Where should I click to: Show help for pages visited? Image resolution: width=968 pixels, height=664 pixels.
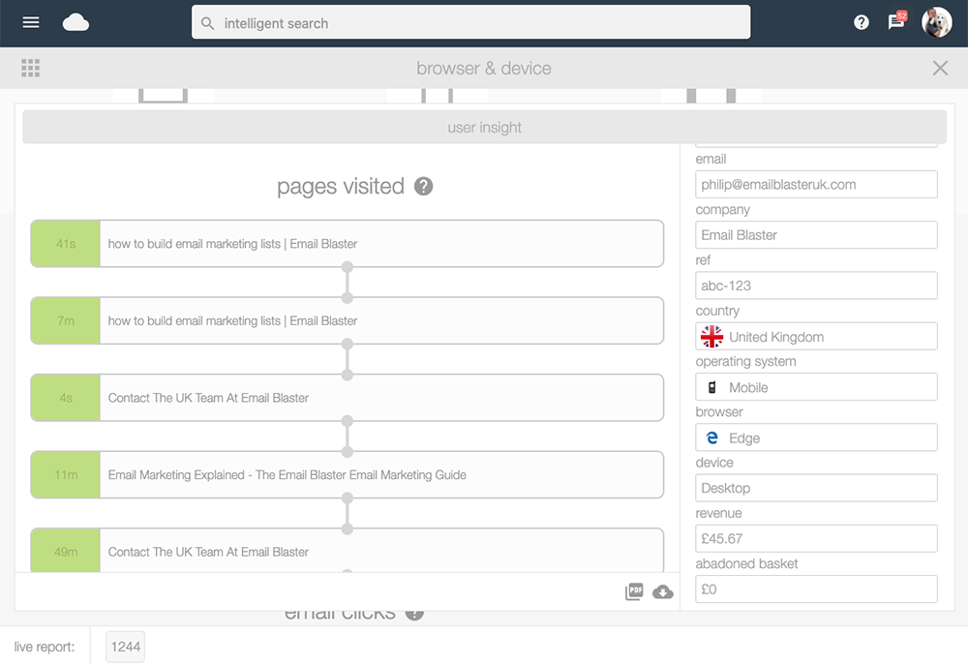(424, 187)
